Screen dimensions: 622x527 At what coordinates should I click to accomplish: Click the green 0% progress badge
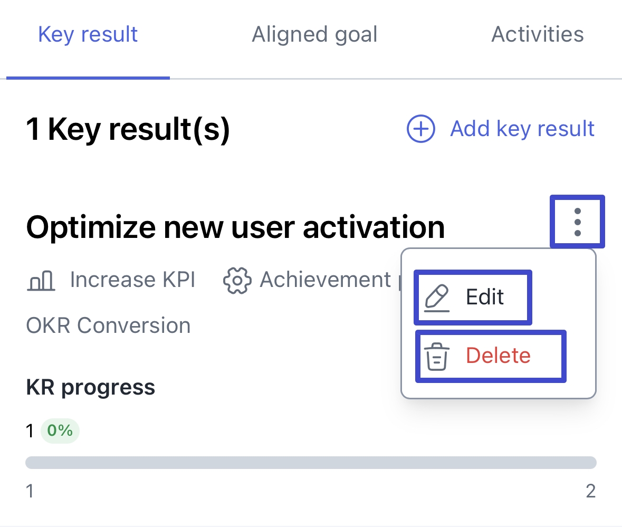(x=60, y=430)
